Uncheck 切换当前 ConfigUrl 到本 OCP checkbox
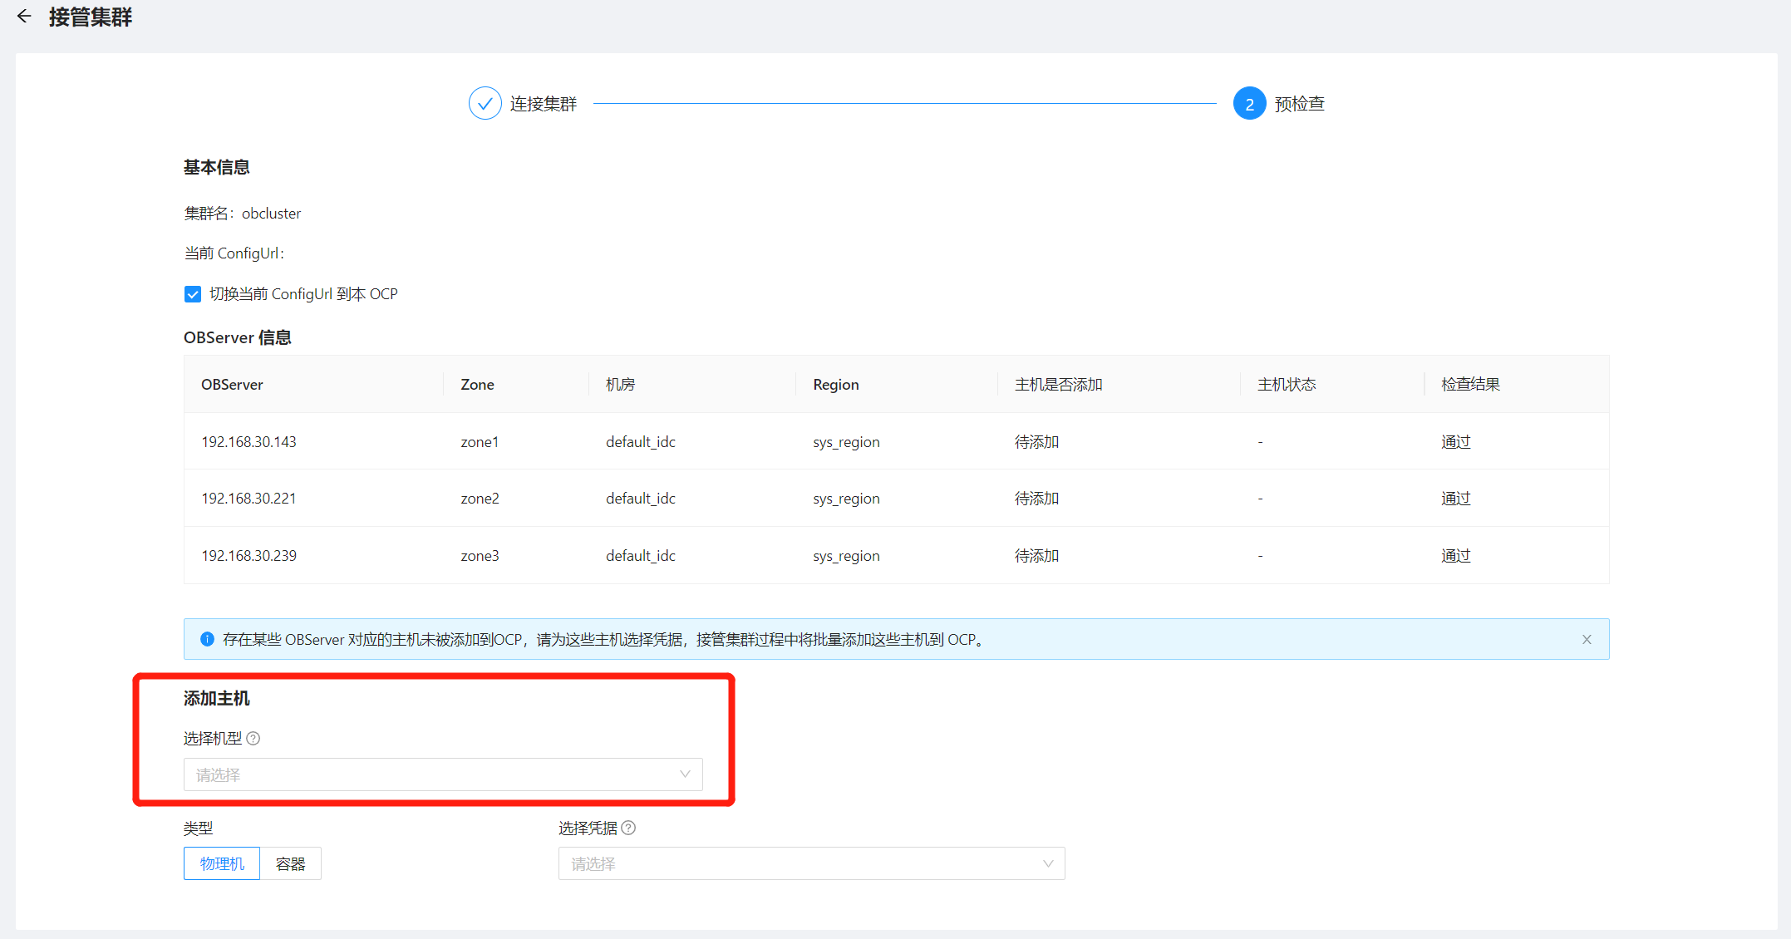This screenshot has height=939, width=1791. point(193,294)
